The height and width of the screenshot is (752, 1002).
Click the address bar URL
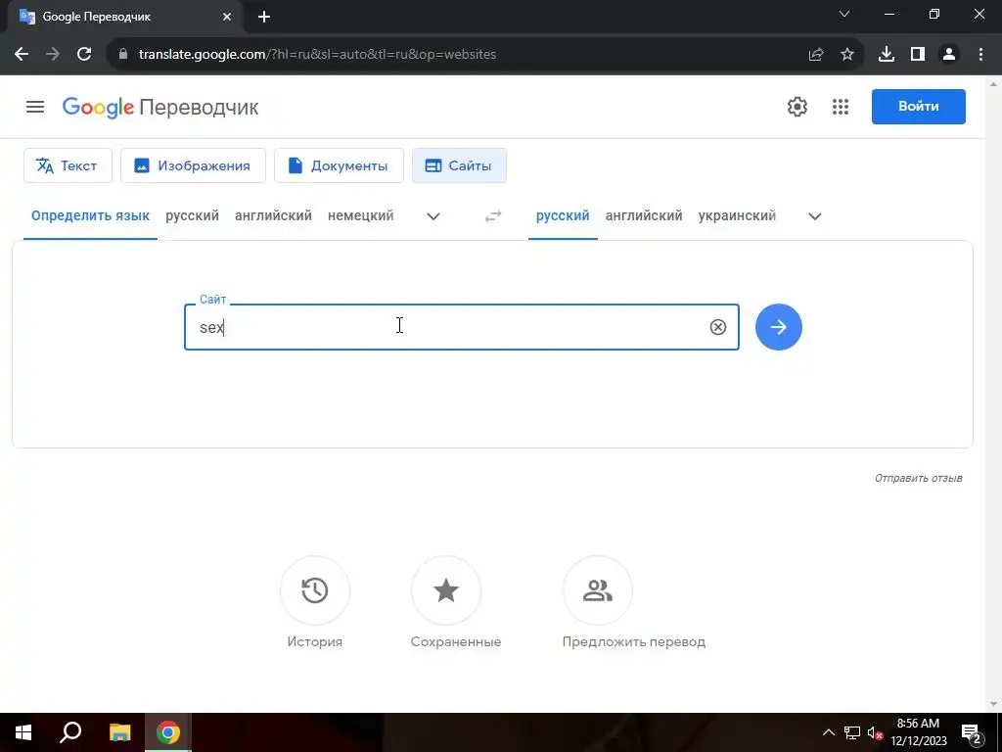click(x=317, y=55)
